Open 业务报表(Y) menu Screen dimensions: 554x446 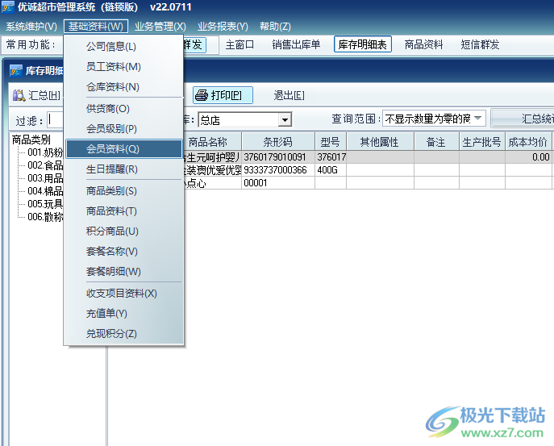tap(223, 27)
